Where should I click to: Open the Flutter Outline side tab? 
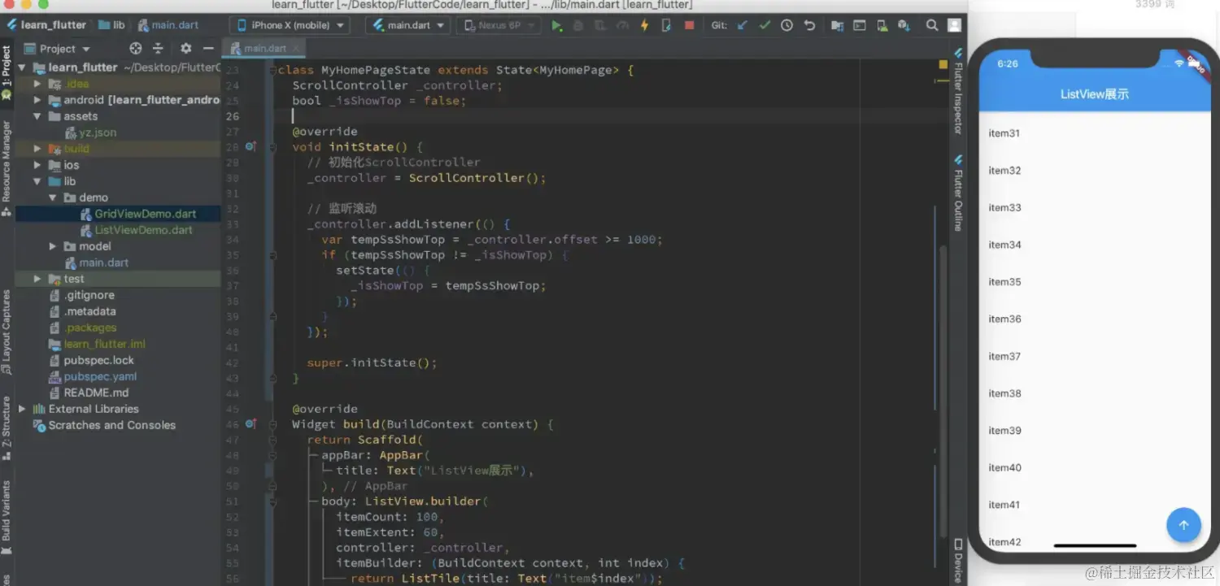pos(958,193)
